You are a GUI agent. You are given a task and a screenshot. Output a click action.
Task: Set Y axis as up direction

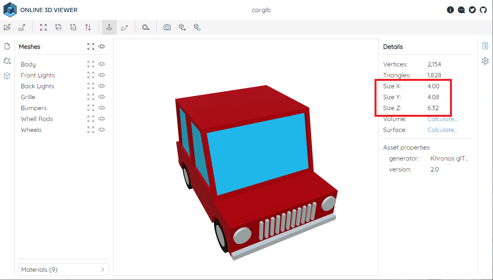pyautogui.click(x=58, y=27)
